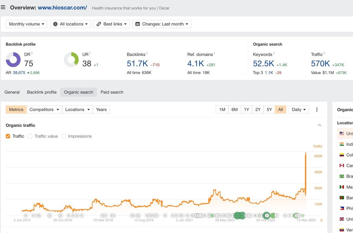Open the Monthly volume dropdown
The width and height of the screenshot is (353, 233).
[27, 24]
